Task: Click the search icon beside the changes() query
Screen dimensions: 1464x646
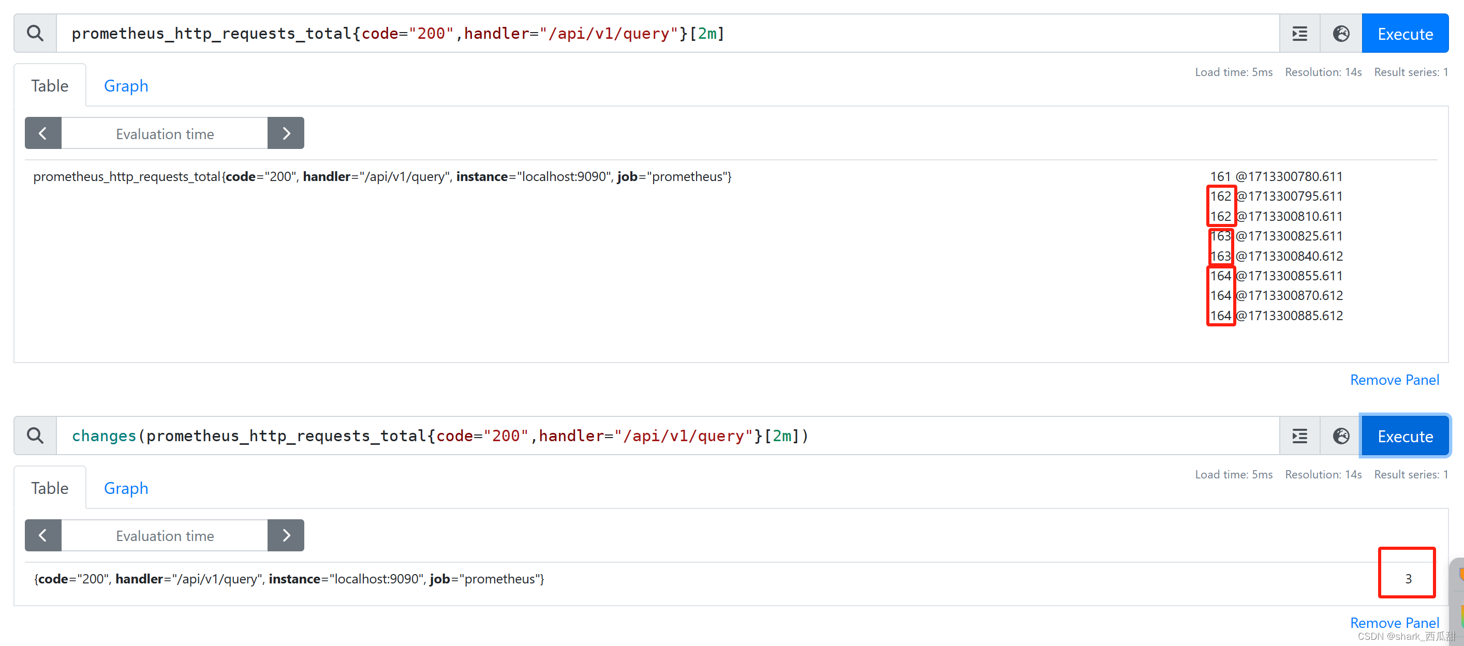Action: [35, 436]
